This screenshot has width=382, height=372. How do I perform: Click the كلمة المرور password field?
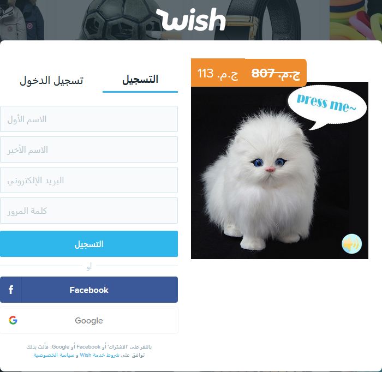(89, 211)
